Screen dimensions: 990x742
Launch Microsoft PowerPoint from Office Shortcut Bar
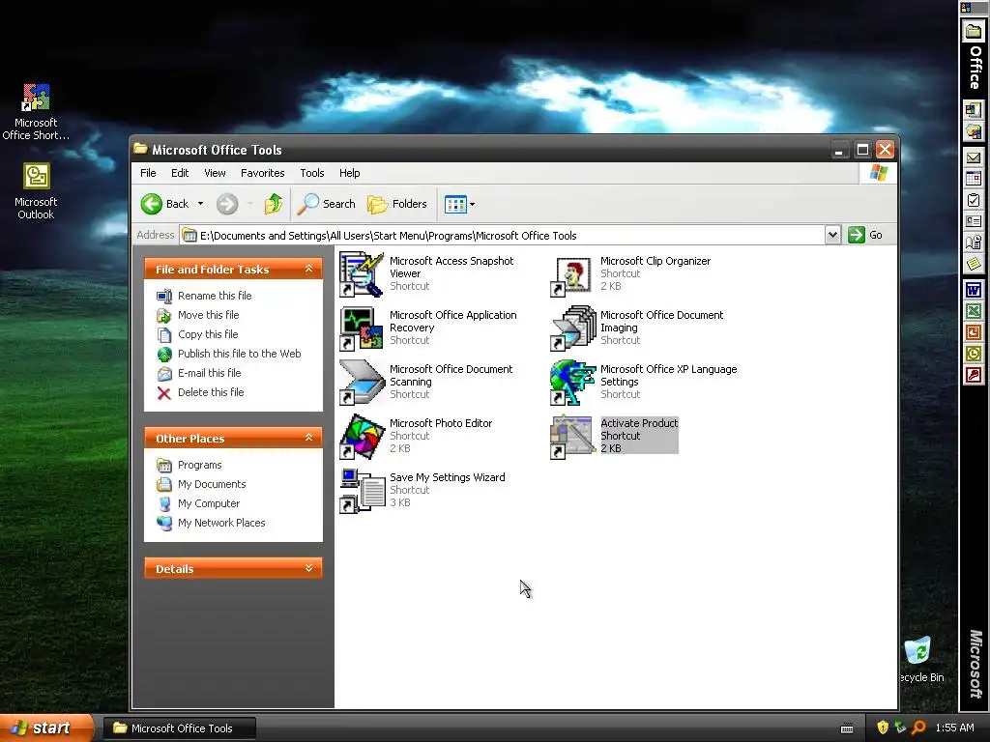coord(973,332)
